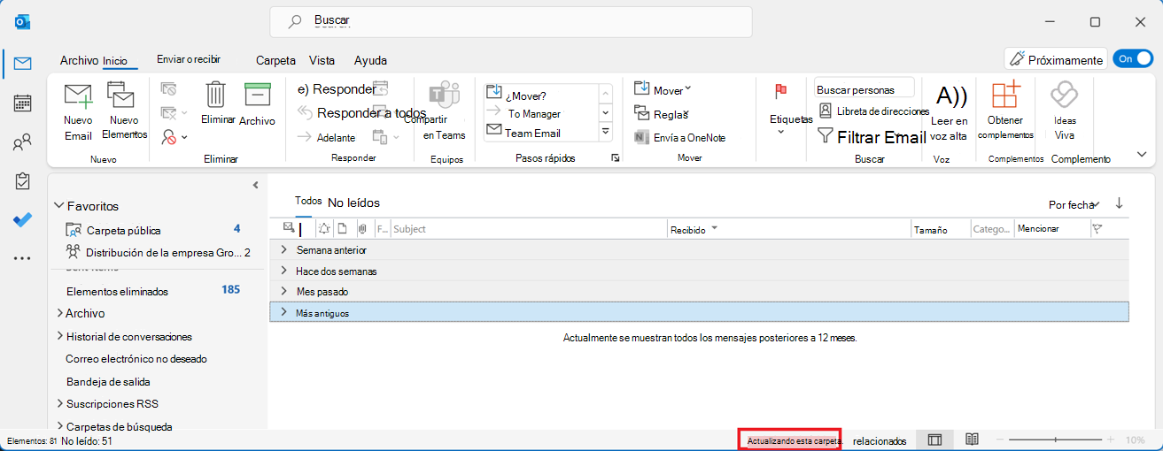Screen dimensions: 1163x451
Task: Click the filter icon column header
Action: coord(1097,229)
